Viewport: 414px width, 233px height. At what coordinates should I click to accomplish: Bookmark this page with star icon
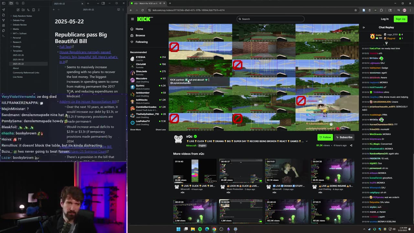tap(355, 10)
